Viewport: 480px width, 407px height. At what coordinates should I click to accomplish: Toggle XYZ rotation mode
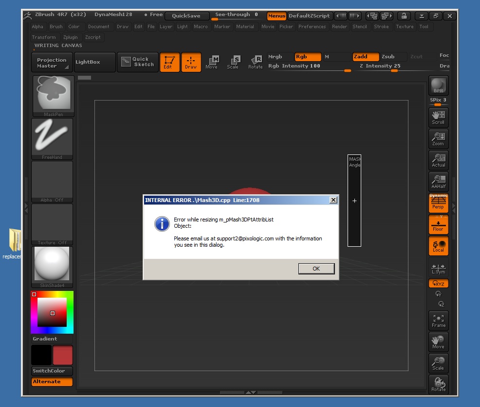point(438,283)
